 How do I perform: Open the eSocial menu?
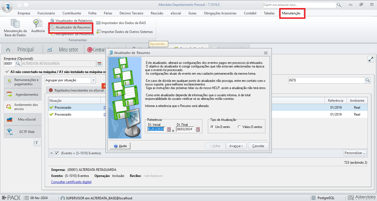[176, 13]
